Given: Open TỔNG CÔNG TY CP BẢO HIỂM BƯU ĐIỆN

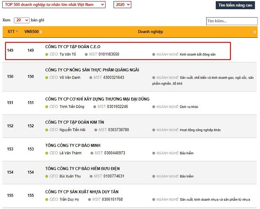Looking at the screenshot, I should point(82,168).
